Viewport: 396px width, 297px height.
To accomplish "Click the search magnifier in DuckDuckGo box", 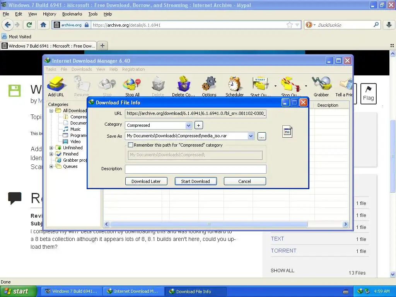I will 376,25.
